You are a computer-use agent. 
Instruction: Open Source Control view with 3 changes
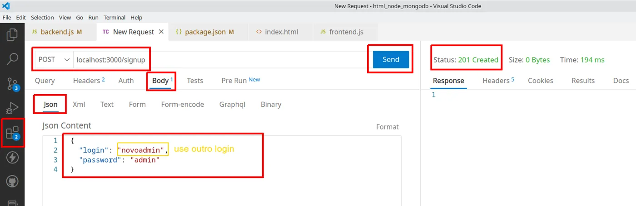tap(13, 84)
